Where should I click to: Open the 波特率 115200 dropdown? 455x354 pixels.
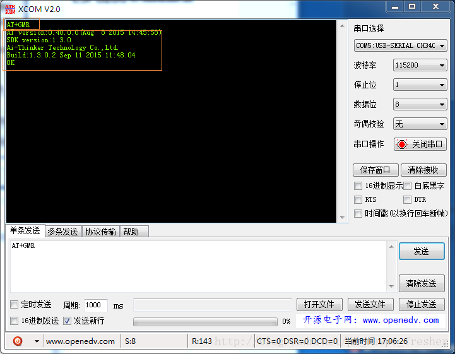pos(420,65)
